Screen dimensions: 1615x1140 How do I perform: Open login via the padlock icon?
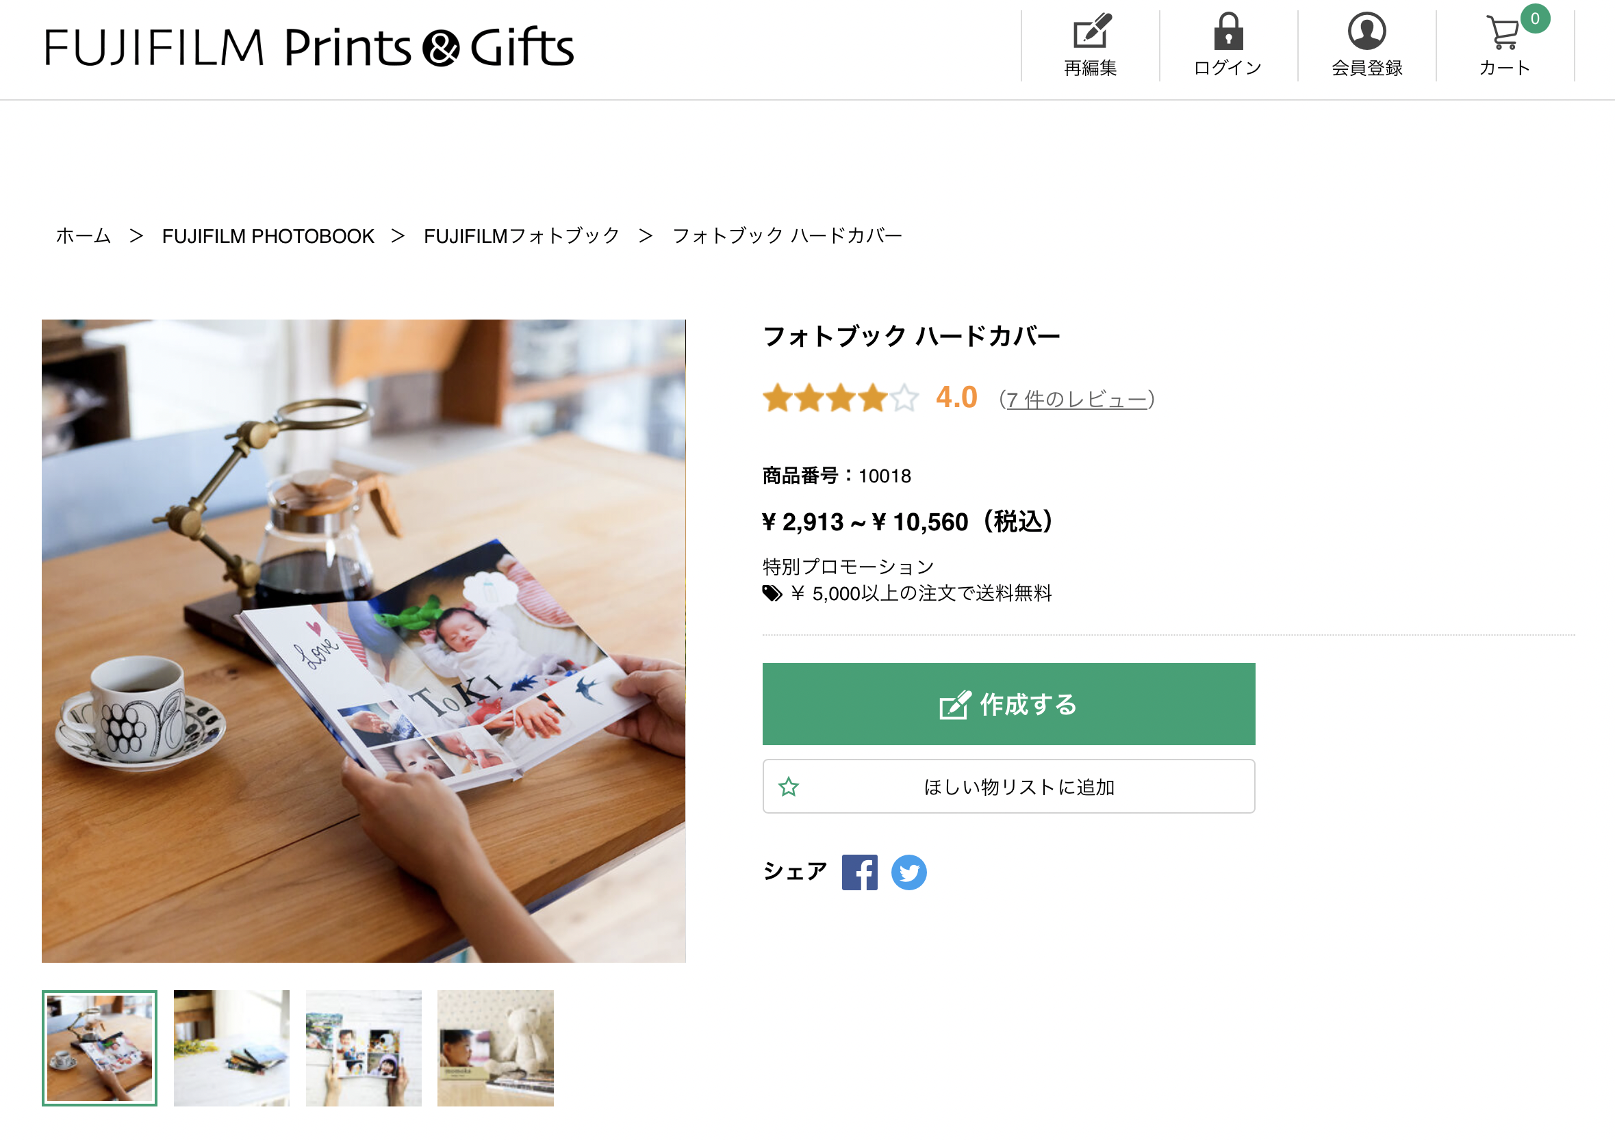point(1228,31)
